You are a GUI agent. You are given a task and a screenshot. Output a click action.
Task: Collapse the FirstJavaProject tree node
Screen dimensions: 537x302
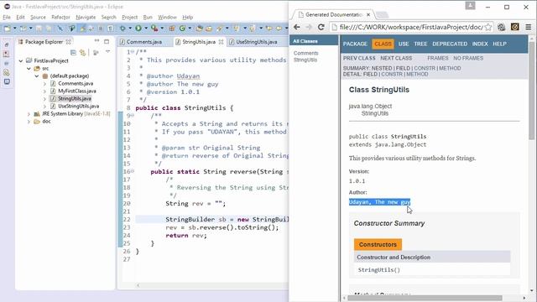point(20,60)
